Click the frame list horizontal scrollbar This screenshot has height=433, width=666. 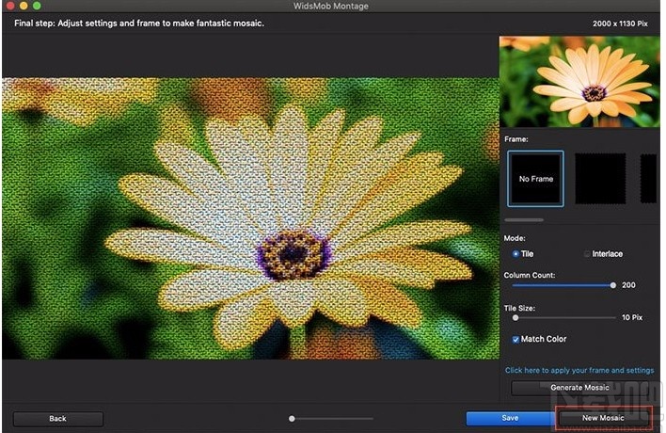524,219
